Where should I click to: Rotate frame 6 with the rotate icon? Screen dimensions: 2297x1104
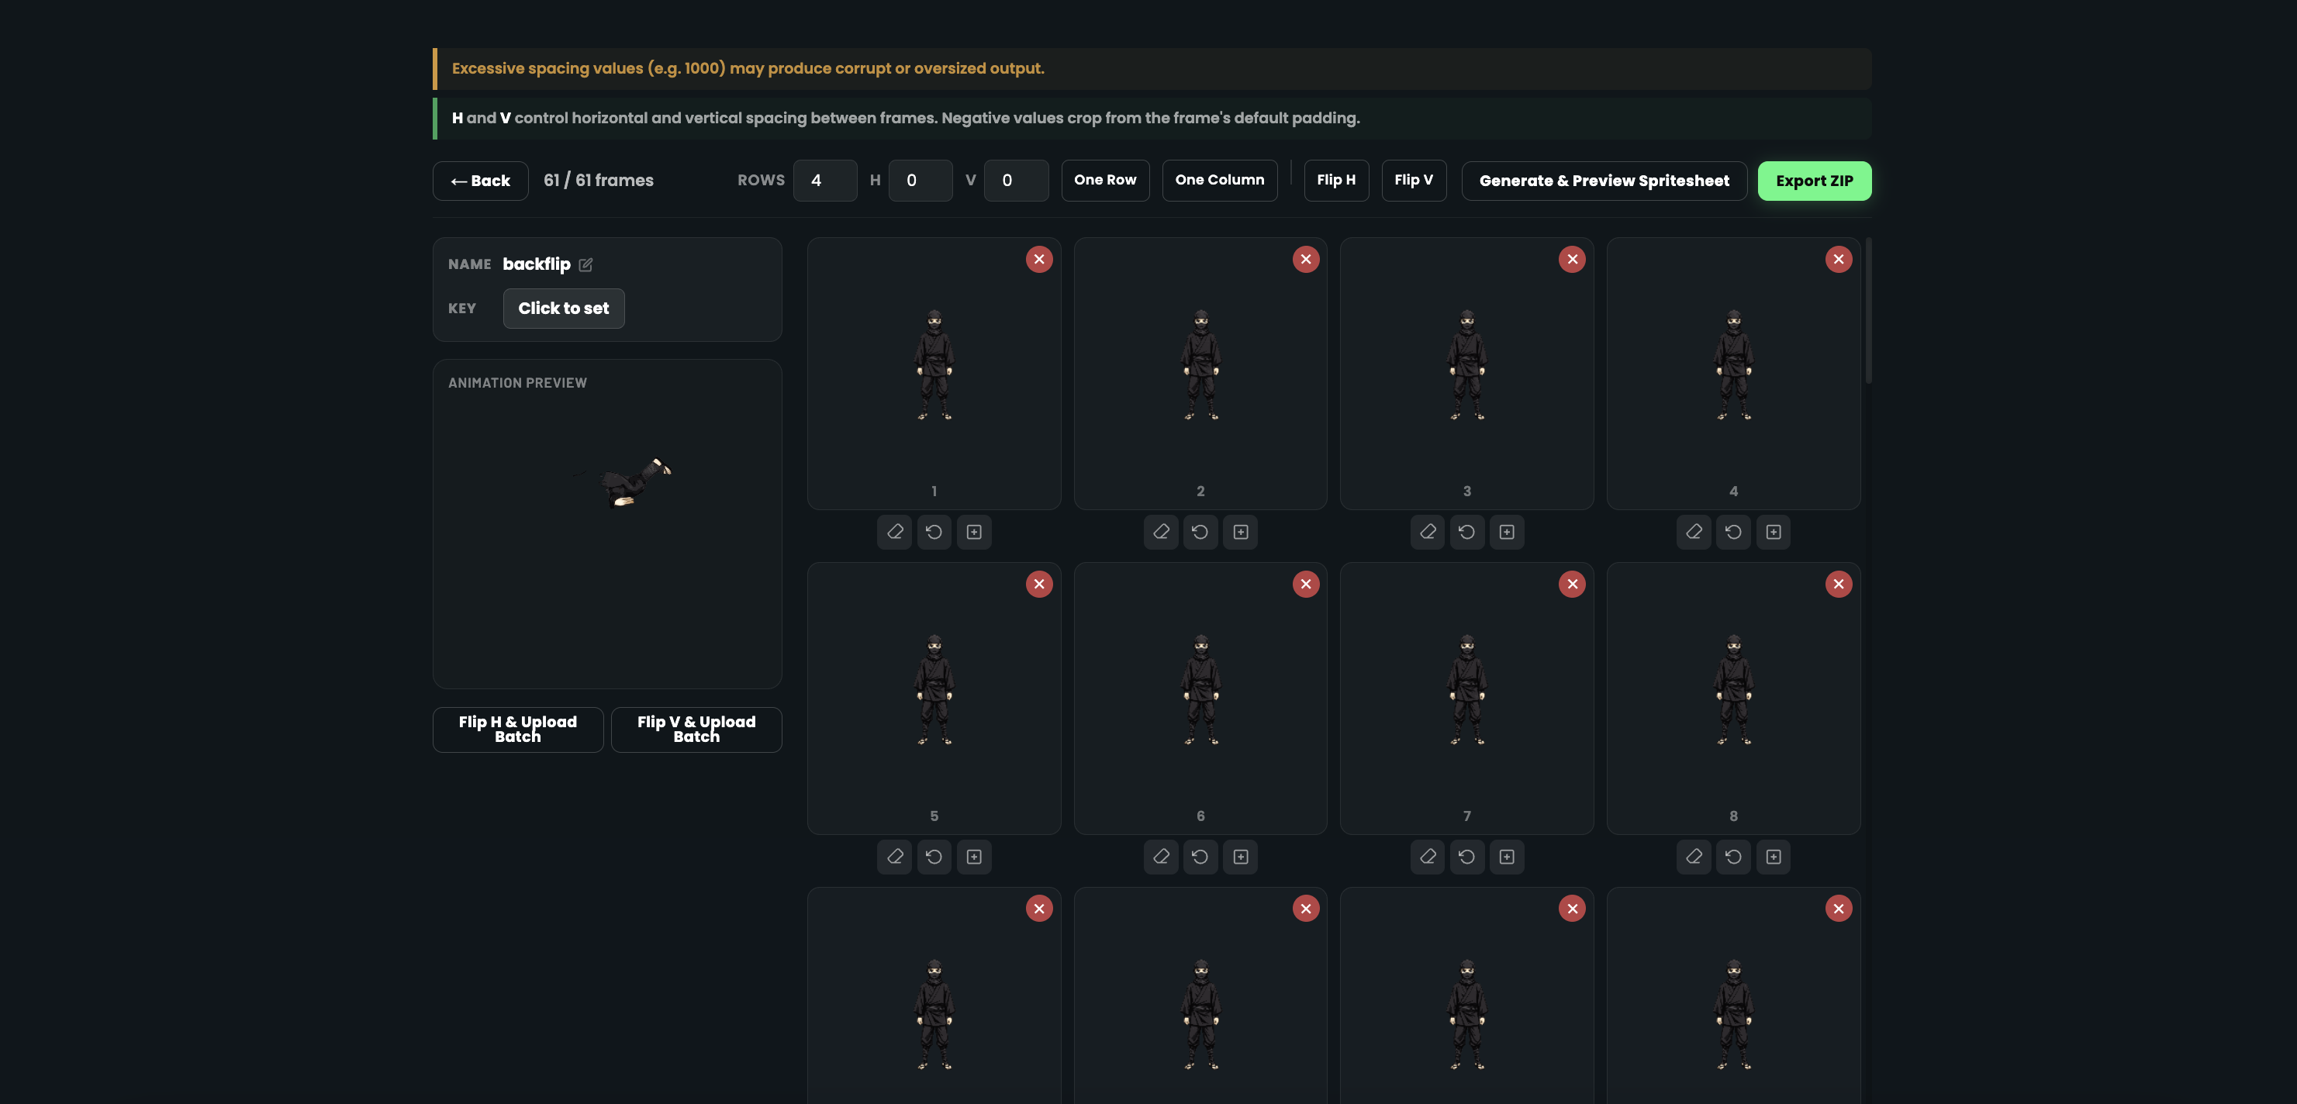pyautogui.click(x=1201, y=856)
